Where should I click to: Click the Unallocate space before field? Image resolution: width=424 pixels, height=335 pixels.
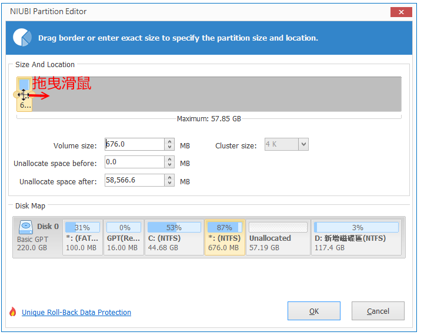135,162
